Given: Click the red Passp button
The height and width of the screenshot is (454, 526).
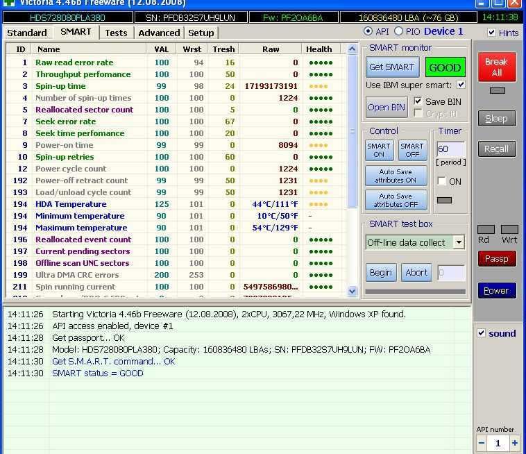Looking at the screenshot, I should (497, 259).
